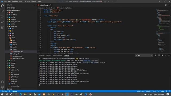Open Windows taskbar search
Screen dimensions: 171x96
point(7,94)
